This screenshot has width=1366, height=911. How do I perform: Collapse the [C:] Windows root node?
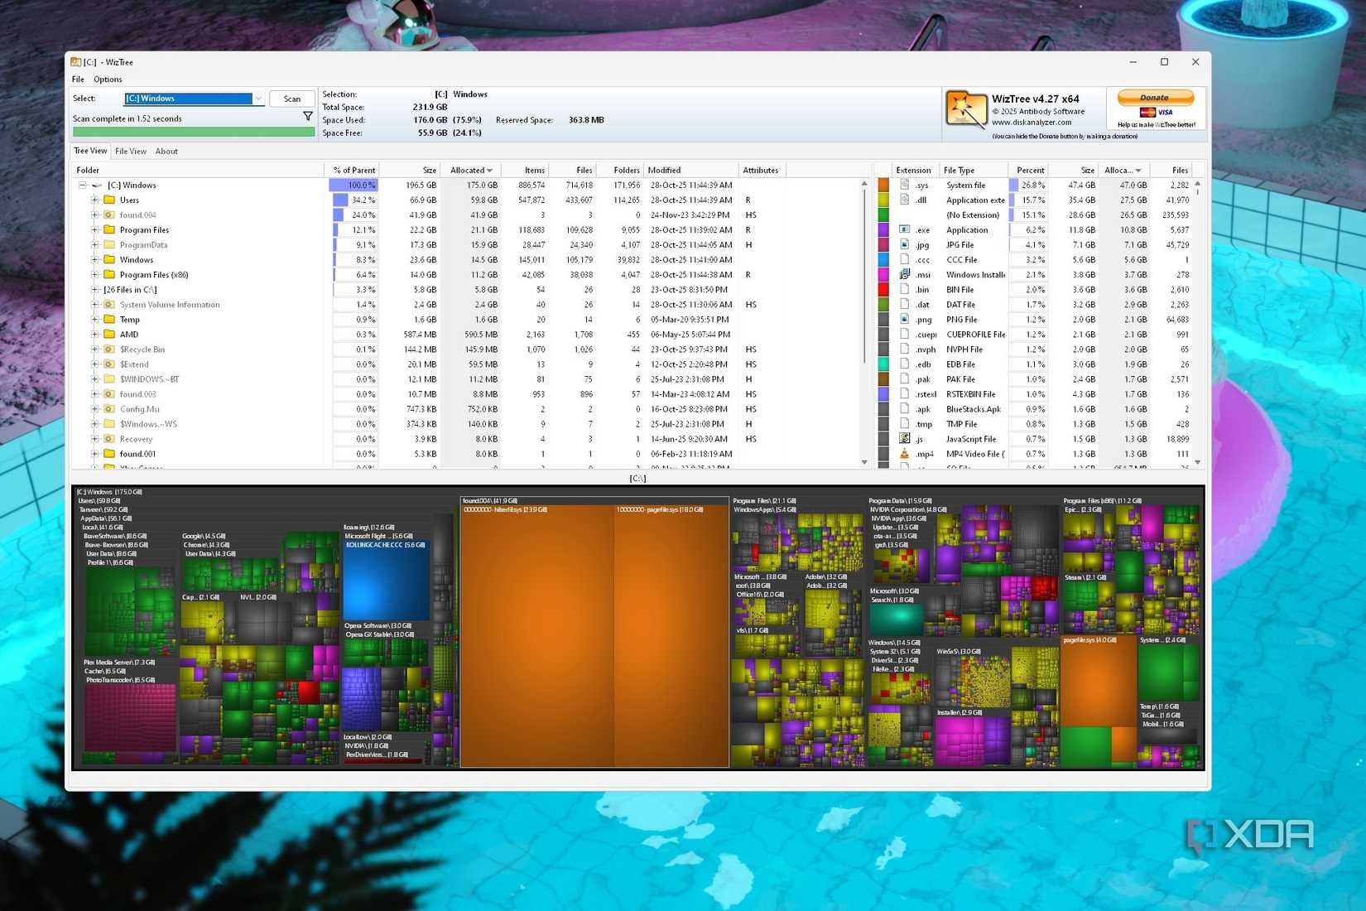pos(82,185)
